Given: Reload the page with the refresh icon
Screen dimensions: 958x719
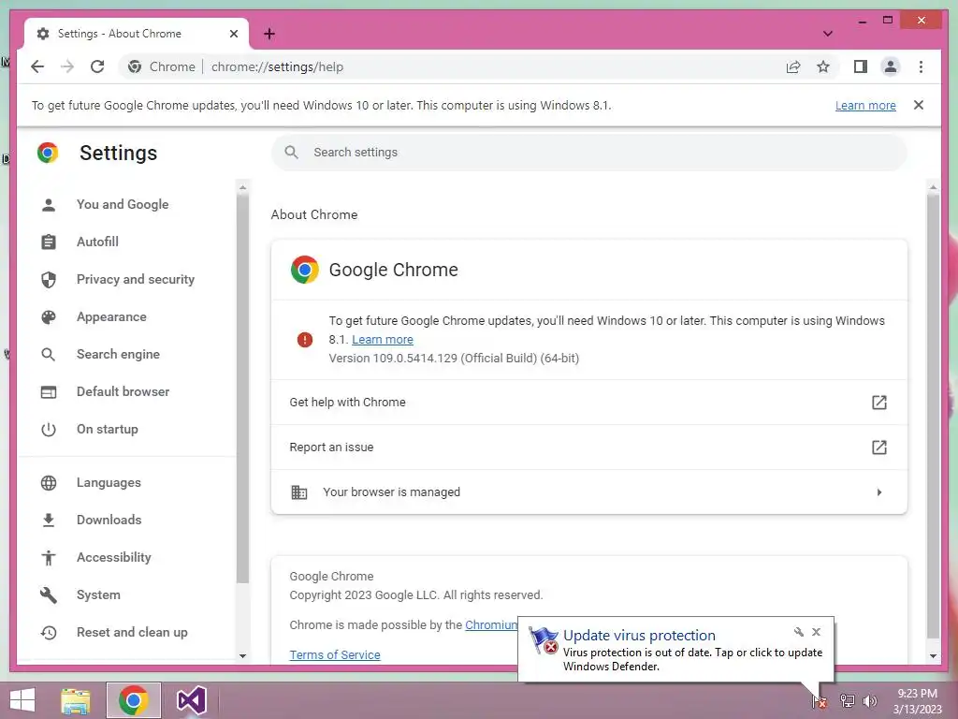Looking at the screenshot, I should coord(97,66).
